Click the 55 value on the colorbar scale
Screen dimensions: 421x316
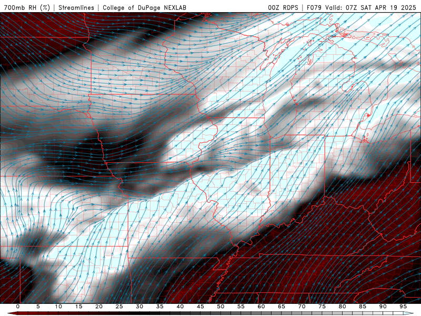[241, 307]
